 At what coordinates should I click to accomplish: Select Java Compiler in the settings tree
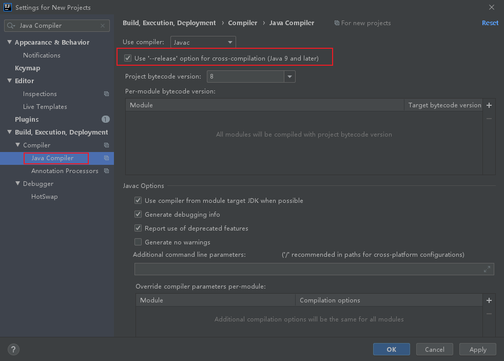coord(52,158)
